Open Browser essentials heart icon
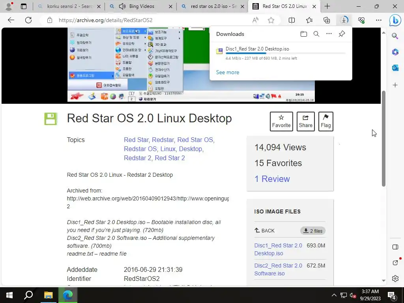This screenshot has width=404, height=303. coord(361,20)
